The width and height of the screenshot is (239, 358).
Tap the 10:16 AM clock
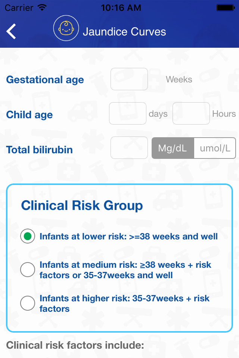coord(121,8)
